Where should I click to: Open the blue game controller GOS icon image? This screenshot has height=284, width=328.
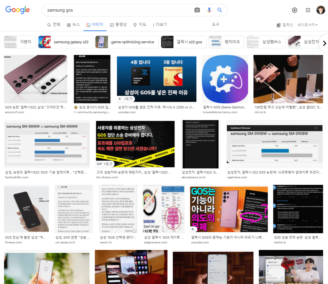[x=225, y=79]
